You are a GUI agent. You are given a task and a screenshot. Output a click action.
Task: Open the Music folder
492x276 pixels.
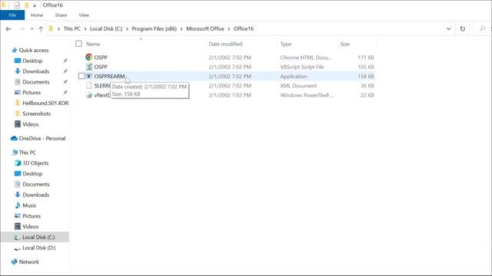tap(29, 205)
